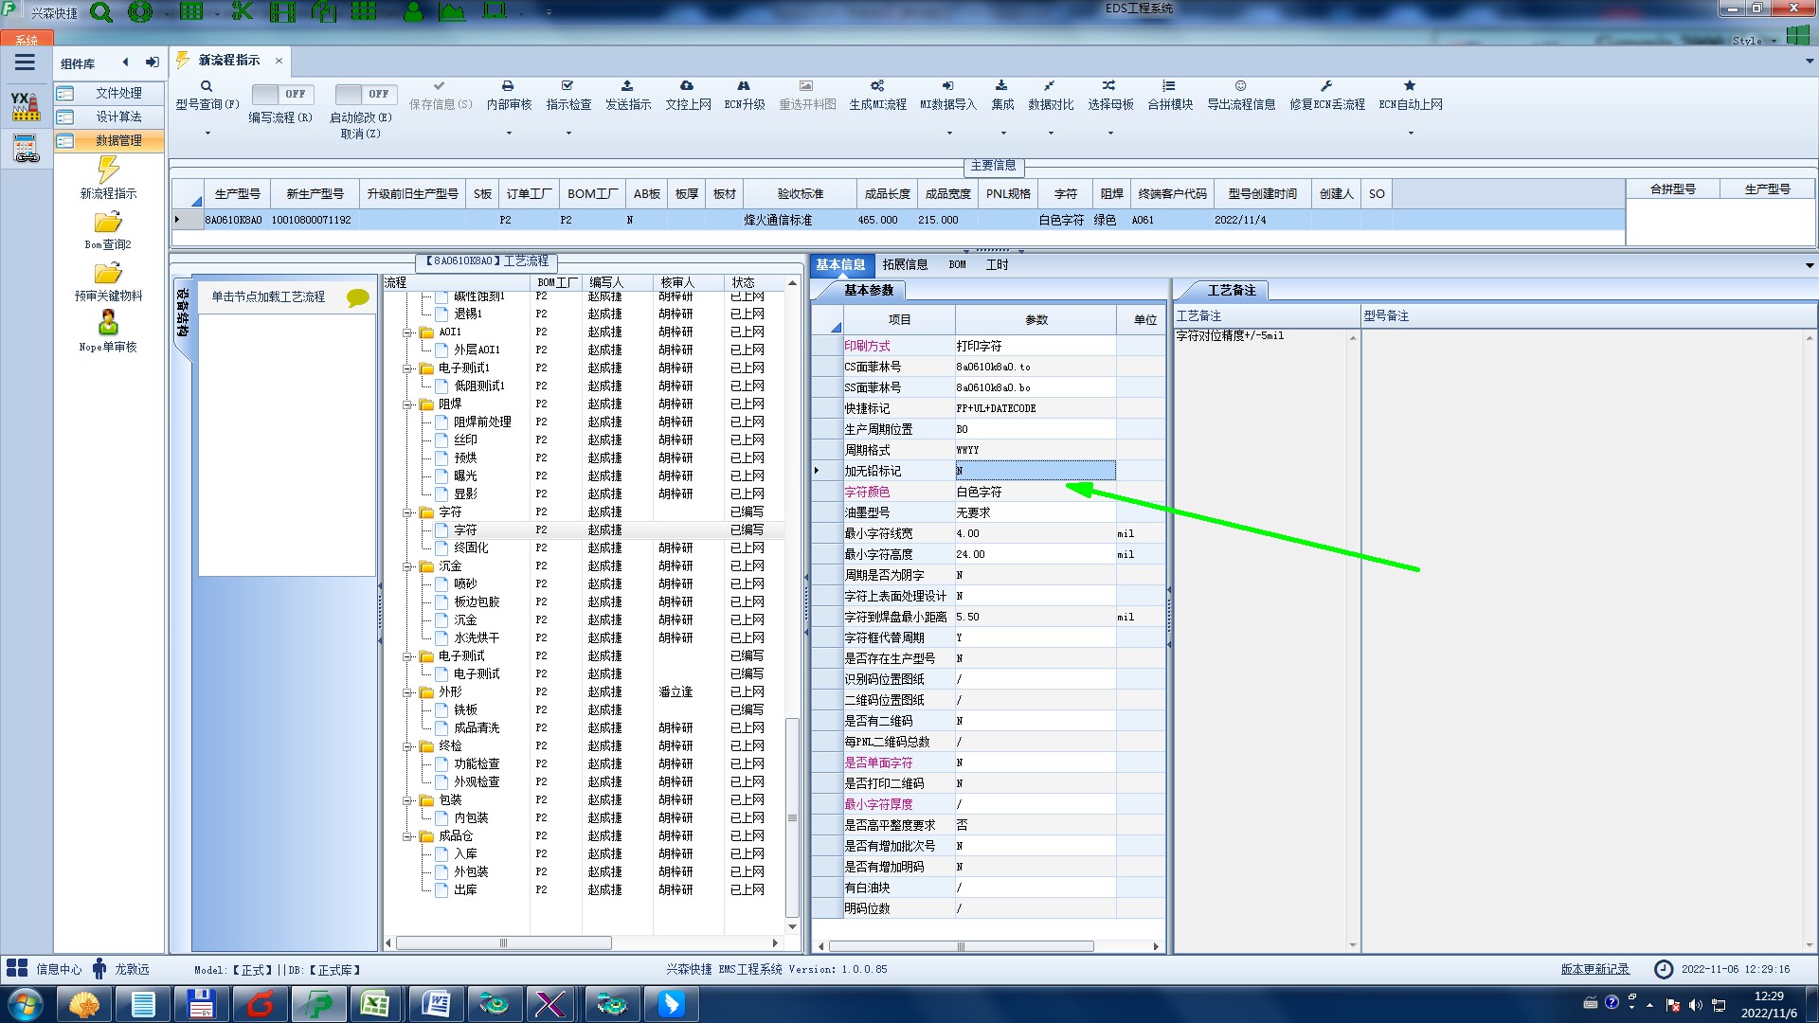Switch to the 工时 tab

tap(997, 265)
